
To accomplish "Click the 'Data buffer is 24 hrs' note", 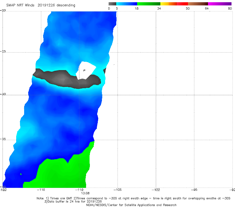I will [73, 202].
